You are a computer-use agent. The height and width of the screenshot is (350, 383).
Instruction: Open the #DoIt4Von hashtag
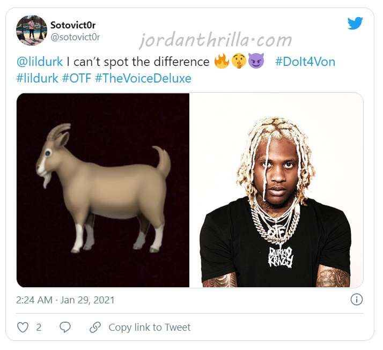tap(305, 62)
